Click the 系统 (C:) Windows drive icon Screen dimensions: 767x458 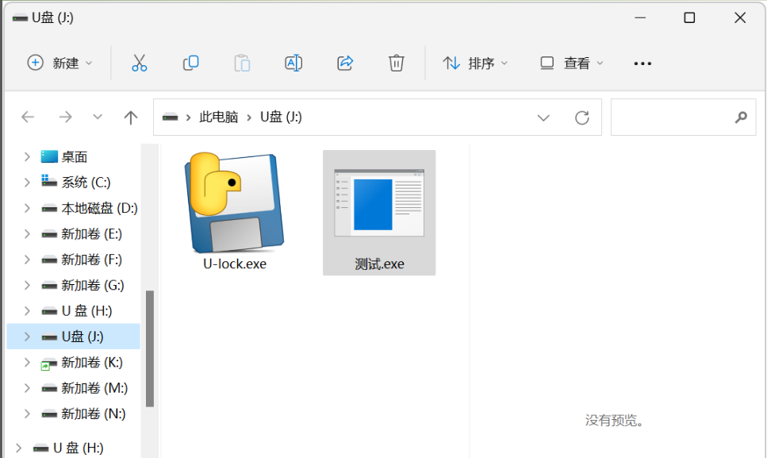(x=49, y=180)
